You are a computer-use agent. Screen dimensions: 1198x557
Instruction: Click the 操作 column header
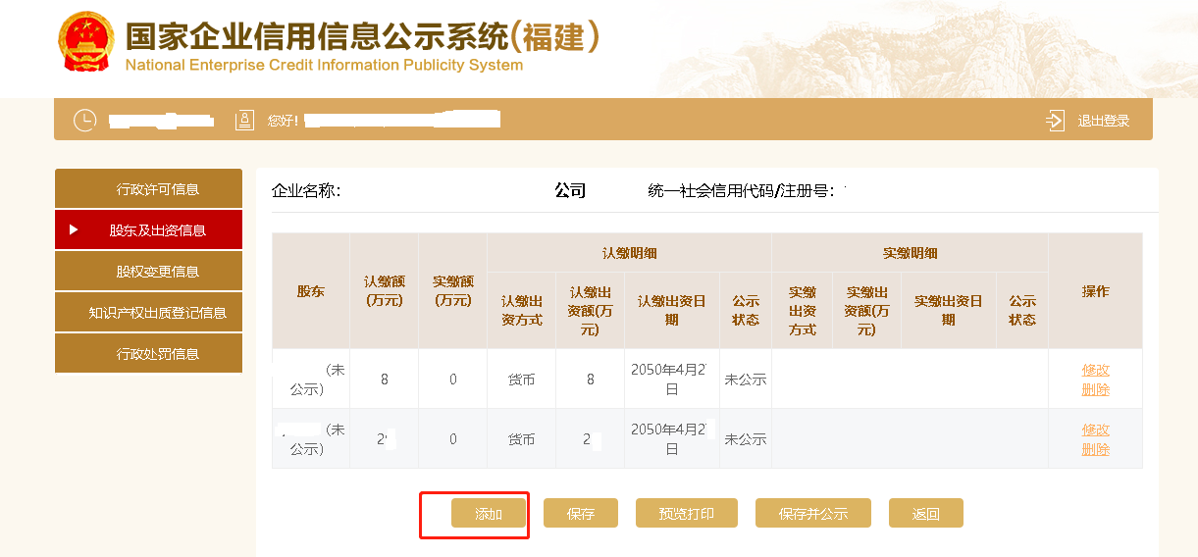coord(1096,291)
